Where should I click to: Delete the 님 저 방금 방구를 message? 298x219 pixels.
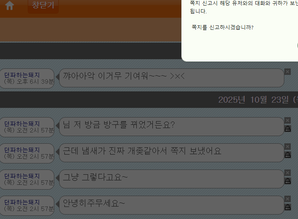click(288, 120)
